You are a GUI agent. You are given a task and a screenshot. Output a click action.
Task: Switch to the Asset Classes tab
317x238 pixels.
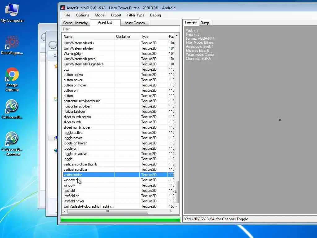tap(135, 23)
